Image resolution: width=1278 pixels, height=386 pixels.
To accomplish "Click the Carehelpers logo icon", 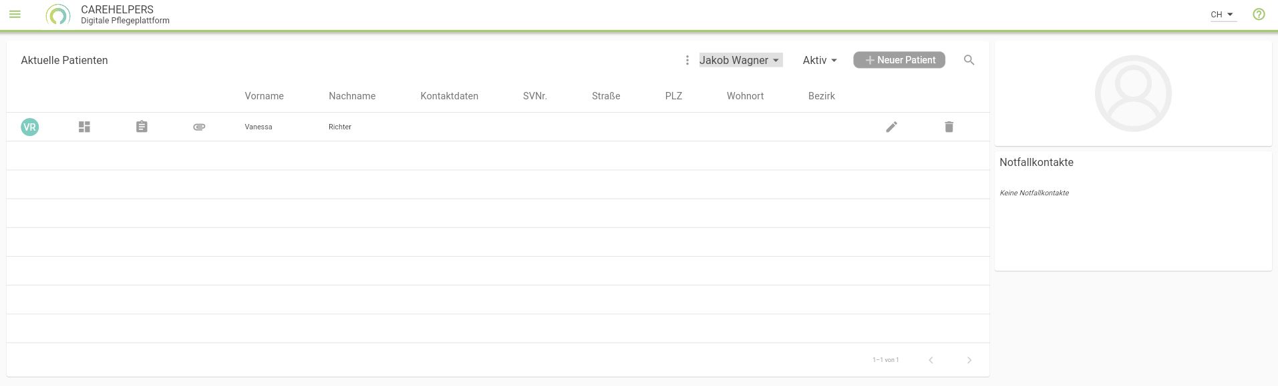I will [58, 15].
